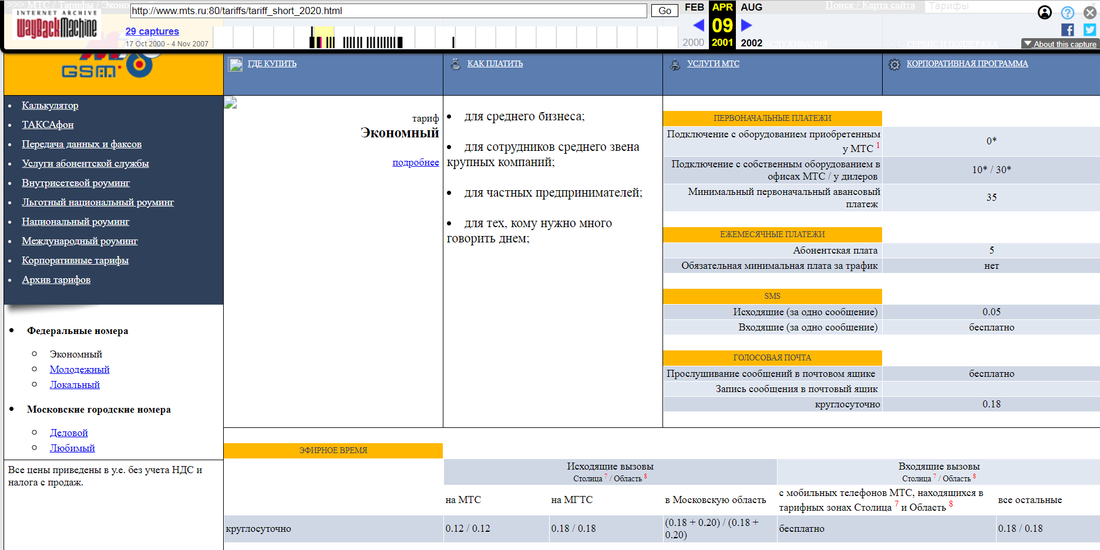
Task: Click the 'Где купить' icon
Action: [236, 65]
